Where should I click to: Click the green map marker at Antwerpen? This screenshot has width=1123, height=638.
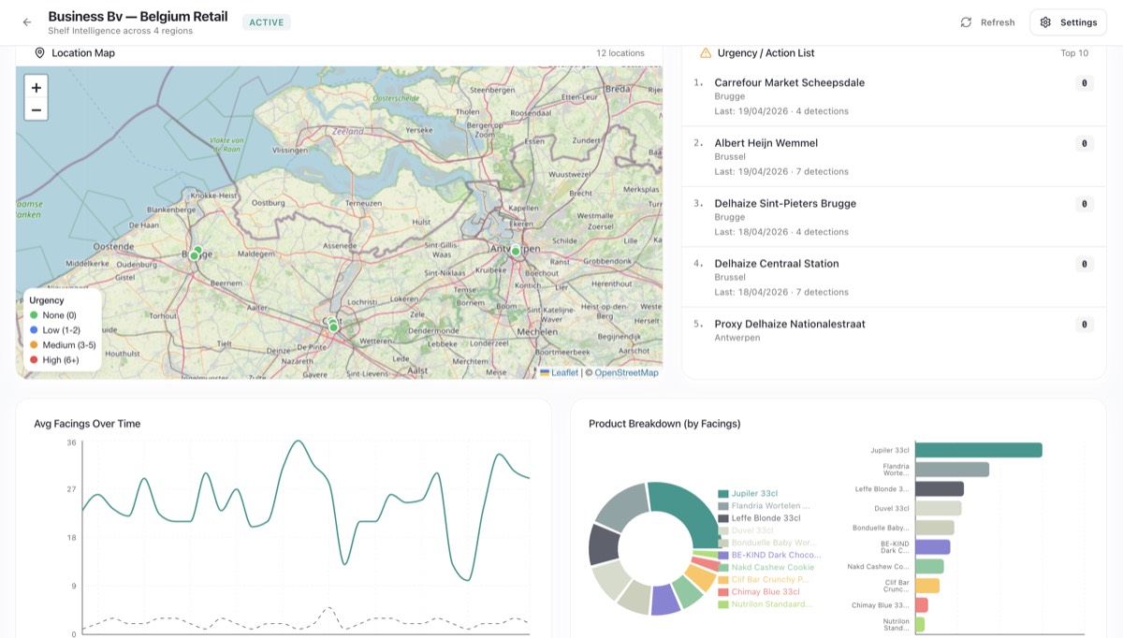pyautogui.click(x=516, y=251)
